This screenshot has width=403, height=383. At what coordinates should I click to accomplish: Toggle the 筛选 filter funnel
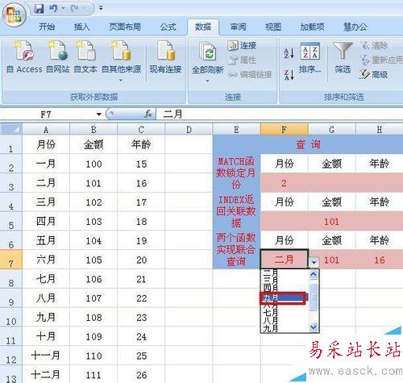pos(343,58)
